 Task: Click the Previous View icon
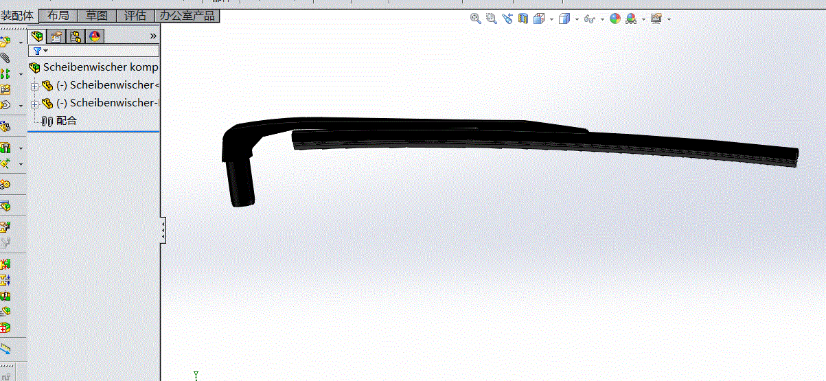click(507, 19)
